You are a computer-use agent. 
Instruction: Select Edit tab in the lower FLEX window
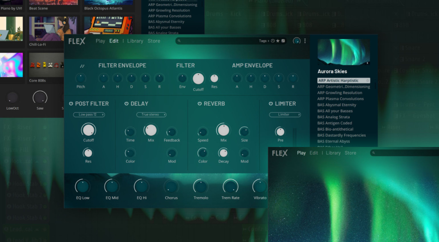[313, 153]
